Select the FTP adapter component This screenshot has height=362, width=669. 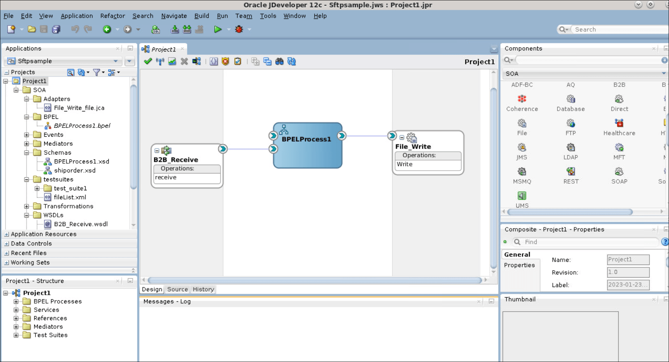click(571, 127)
